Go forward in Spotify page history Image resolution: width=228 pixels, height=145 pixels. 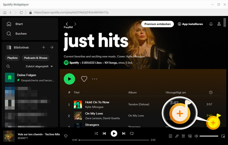click(x=75, y=24)
